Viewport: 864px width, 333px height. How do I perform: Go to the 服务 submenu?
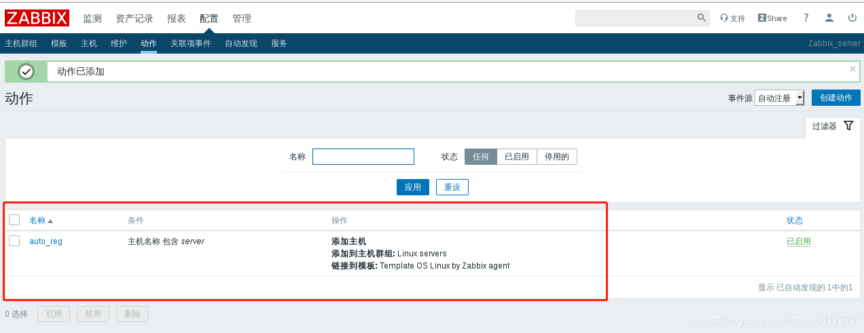279,43
